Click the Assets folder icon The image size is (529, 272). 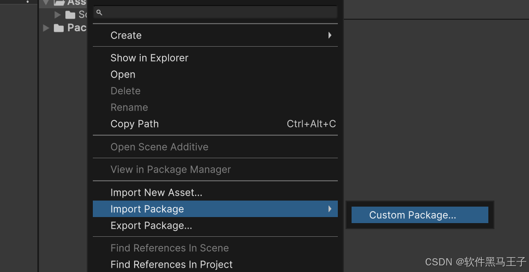pyautogui.click(x=59, y=3)
